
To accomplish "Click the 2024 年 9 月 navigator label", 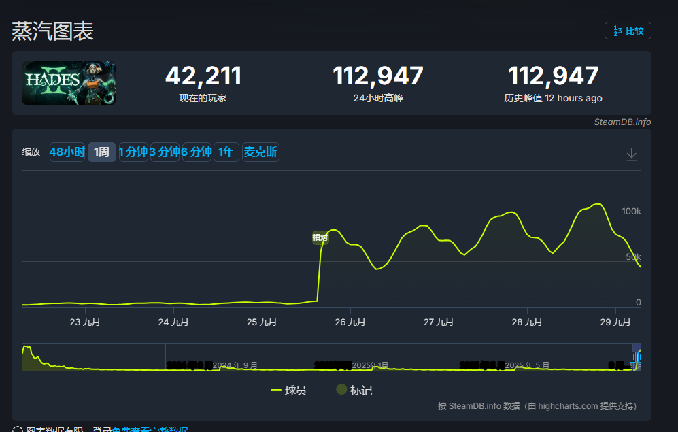I will click(235, 365).
